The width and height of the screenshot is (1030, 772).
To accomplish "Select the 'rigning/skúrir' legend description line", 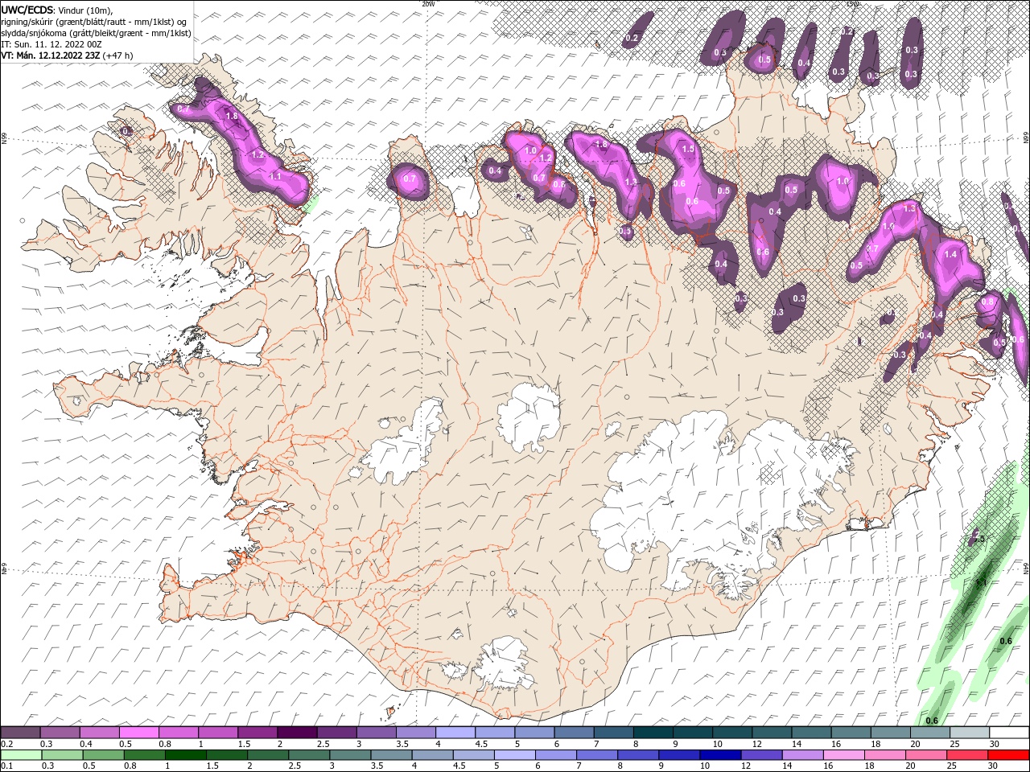I will pyautogui.click(x=94, y=22).
